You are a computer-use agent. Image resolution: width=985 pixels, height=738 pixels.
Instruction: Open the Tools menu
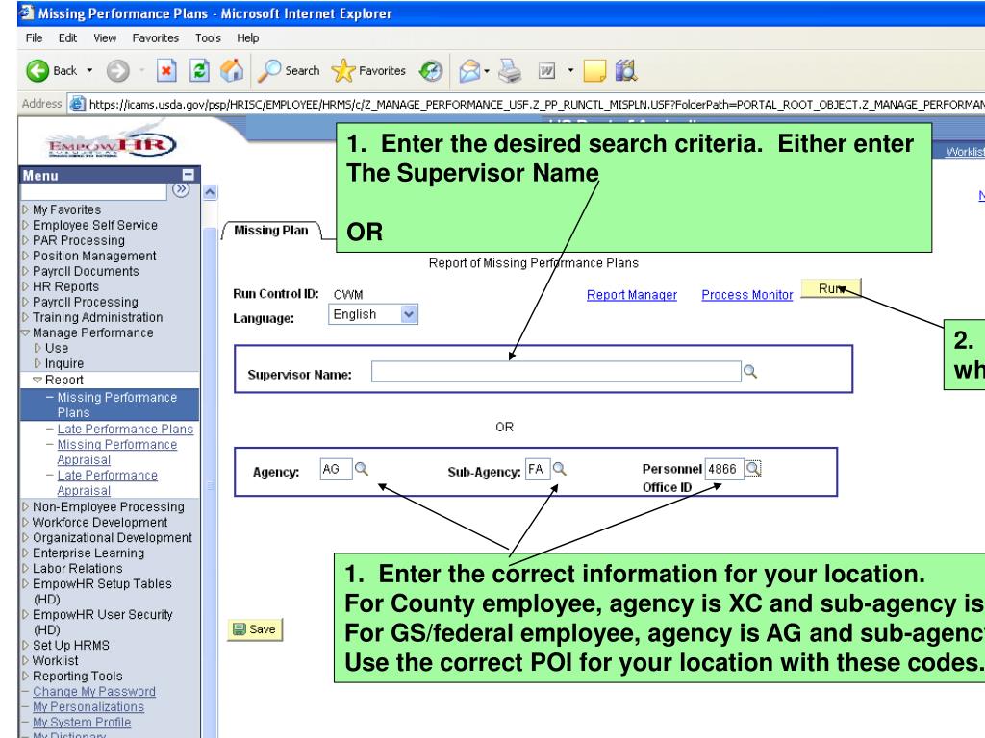[208, 37]
